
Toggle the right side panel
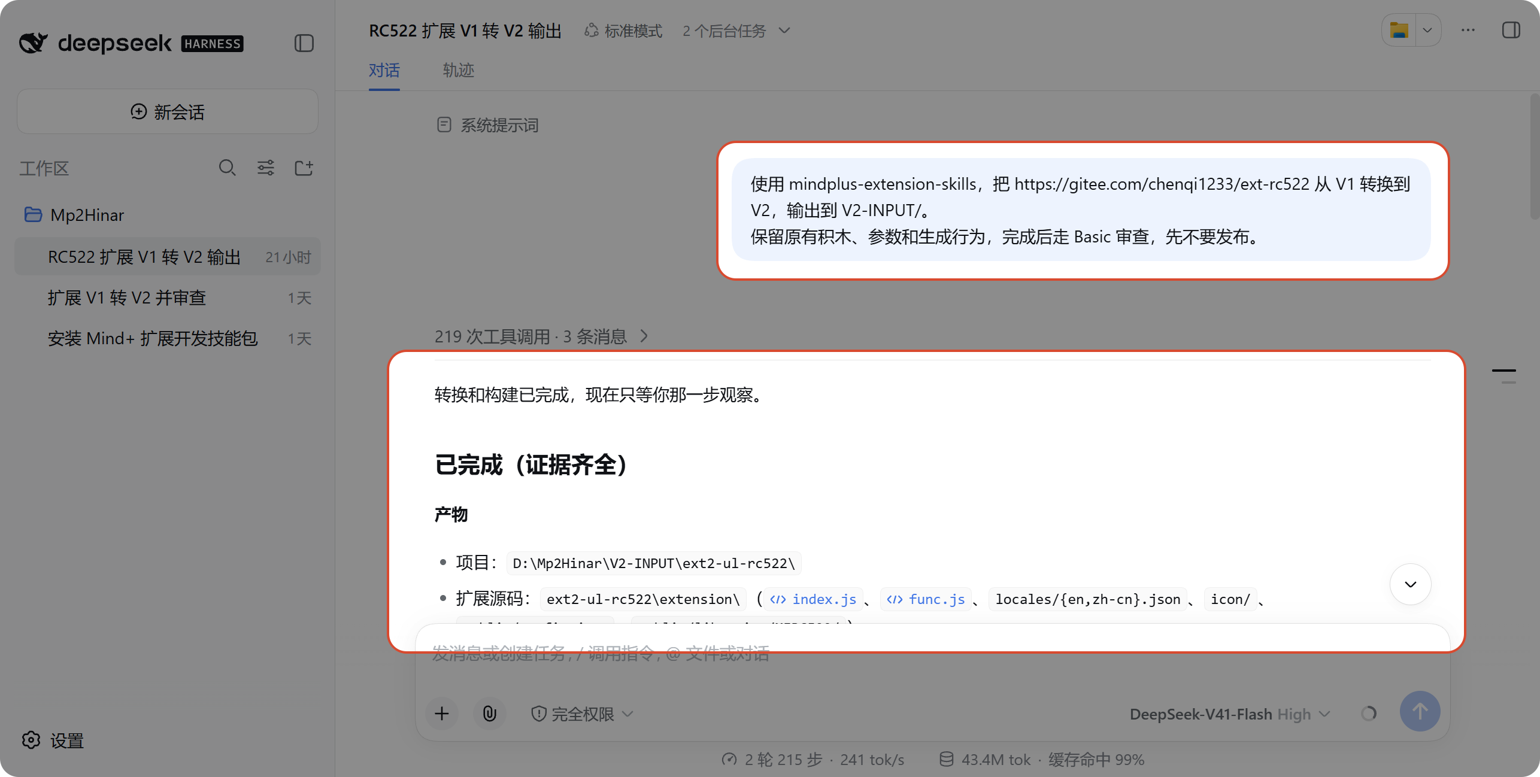tap(1511, 30)
